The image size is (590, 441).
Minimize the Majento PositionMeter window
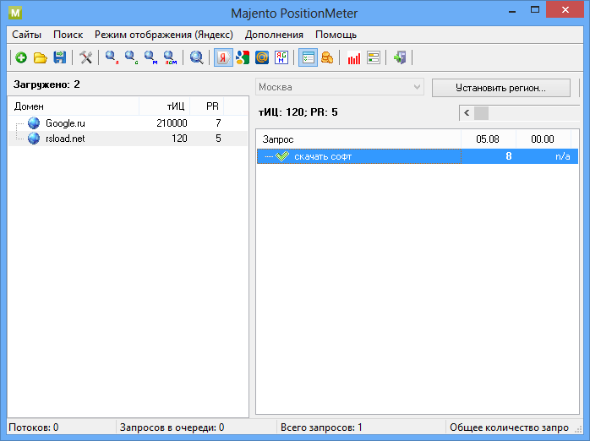511,10
